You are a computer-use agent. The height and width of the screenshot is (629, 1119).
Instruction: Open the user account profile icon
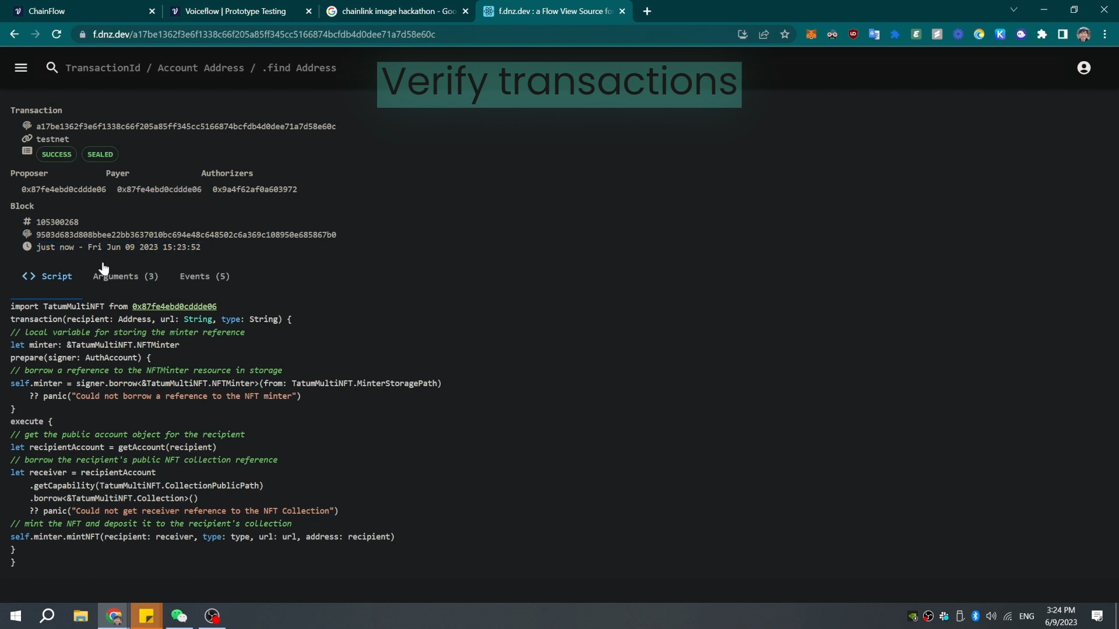1083,68
